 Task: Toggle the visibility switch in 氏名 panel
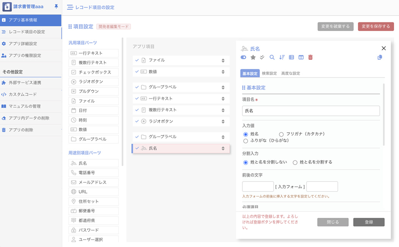(x=243, y=57)
